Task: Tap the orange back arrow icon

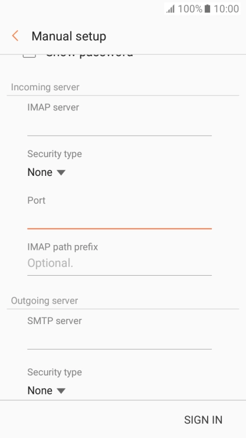Action: (15, 36)
